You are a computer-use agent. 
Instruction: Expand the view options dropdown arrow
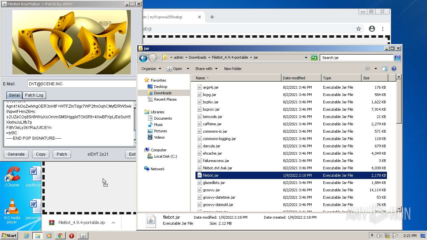[376, 69]
